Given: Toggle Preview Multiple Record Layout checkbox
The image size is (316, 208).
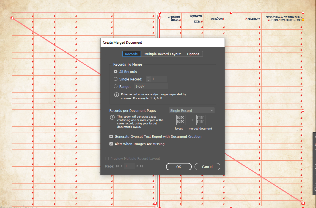Looking at the screenshot, I should pos(107,159).
